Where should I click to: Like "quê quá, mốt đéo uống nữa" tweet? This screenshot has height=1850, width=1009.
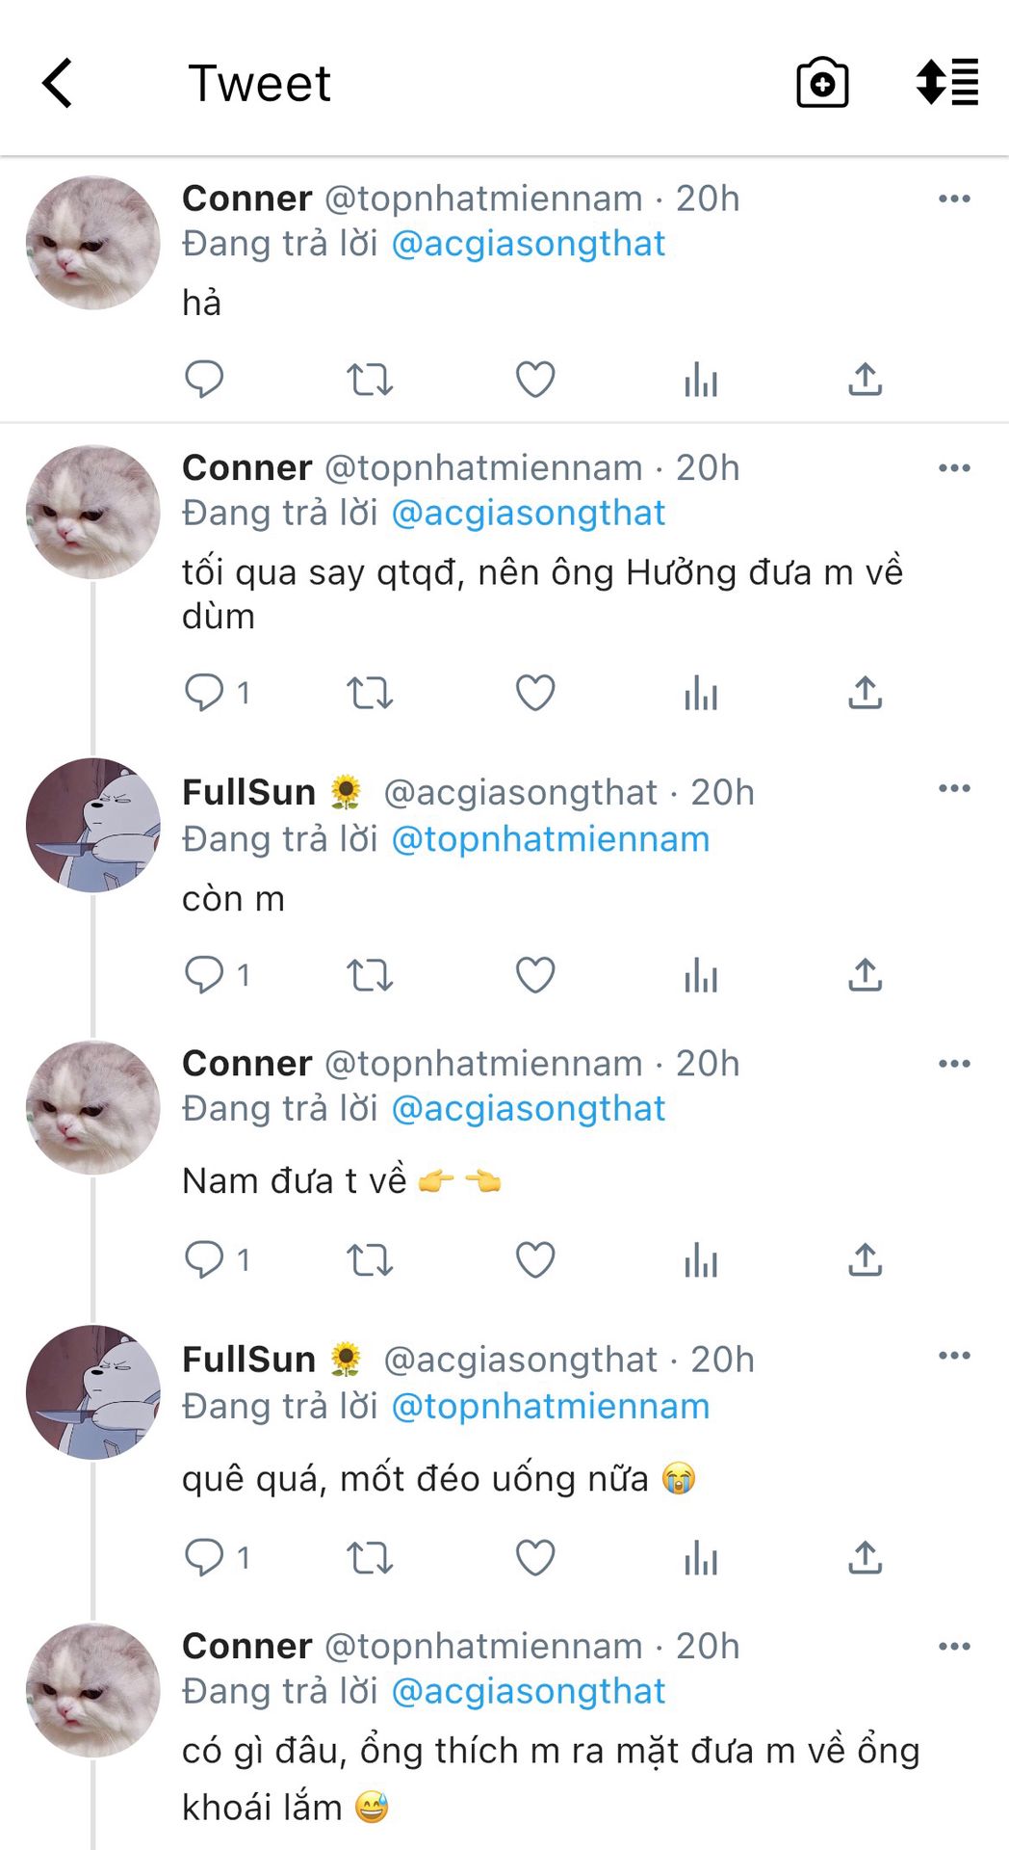click(x=535, y=1557)
